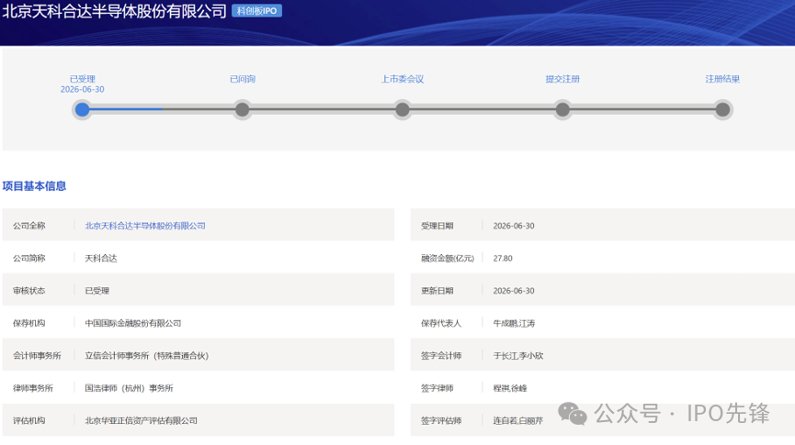Select the 注册结果 progress step dot
The width and height of the screenshot is (795, 445).
pos(722,109)
